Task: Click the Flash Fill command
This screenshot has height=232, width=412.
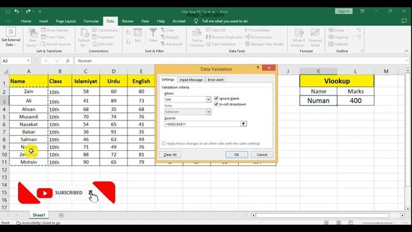Action: [216, 30]
